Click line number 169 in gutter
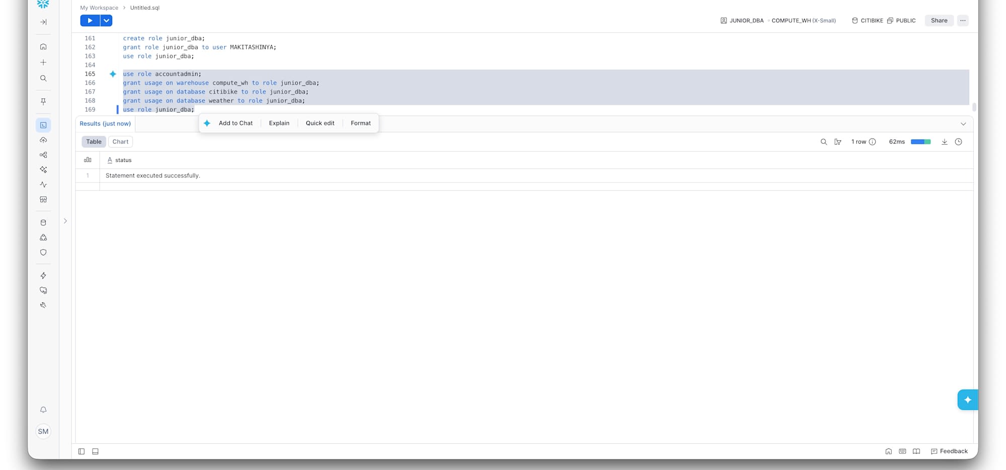The image size is (1006, 470). [x=90, y=110]
